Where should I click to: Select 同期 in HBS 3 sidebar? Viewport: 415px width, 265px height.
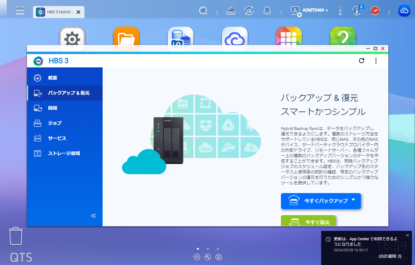pyautogui.click(x=65, y=108)
